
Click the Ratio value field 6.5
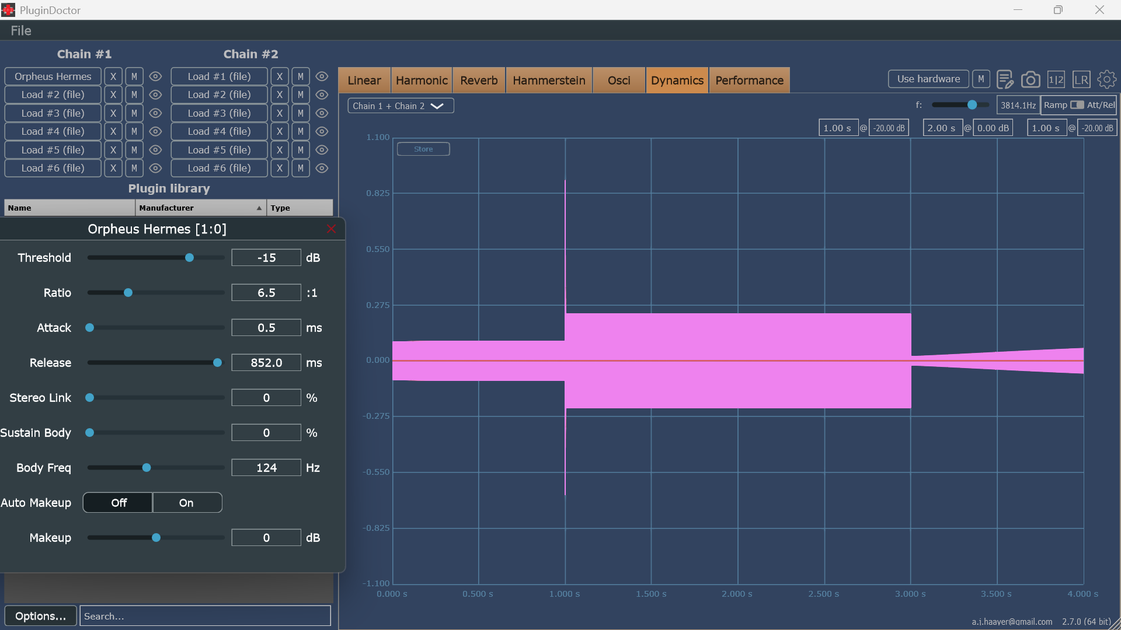point(266,293)
